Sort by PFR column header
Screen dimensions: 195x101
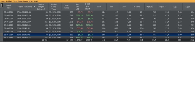(111, 7)
